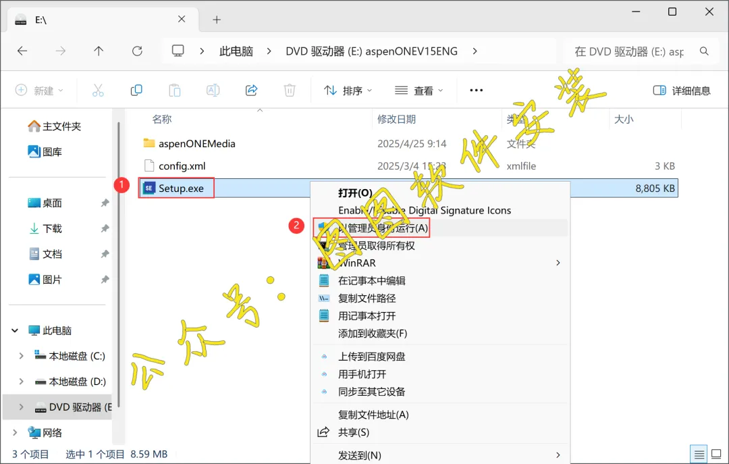Click the Cut scissors icon

[x=98, y=91]
